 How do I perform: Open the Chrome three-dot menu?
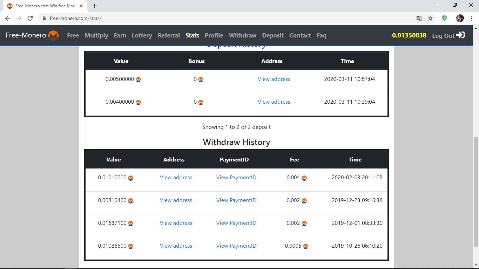471,18
